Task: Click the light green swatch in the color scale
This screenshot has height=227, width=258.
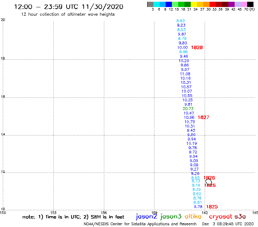Action: pyautogui.click(x=175, y=4)
